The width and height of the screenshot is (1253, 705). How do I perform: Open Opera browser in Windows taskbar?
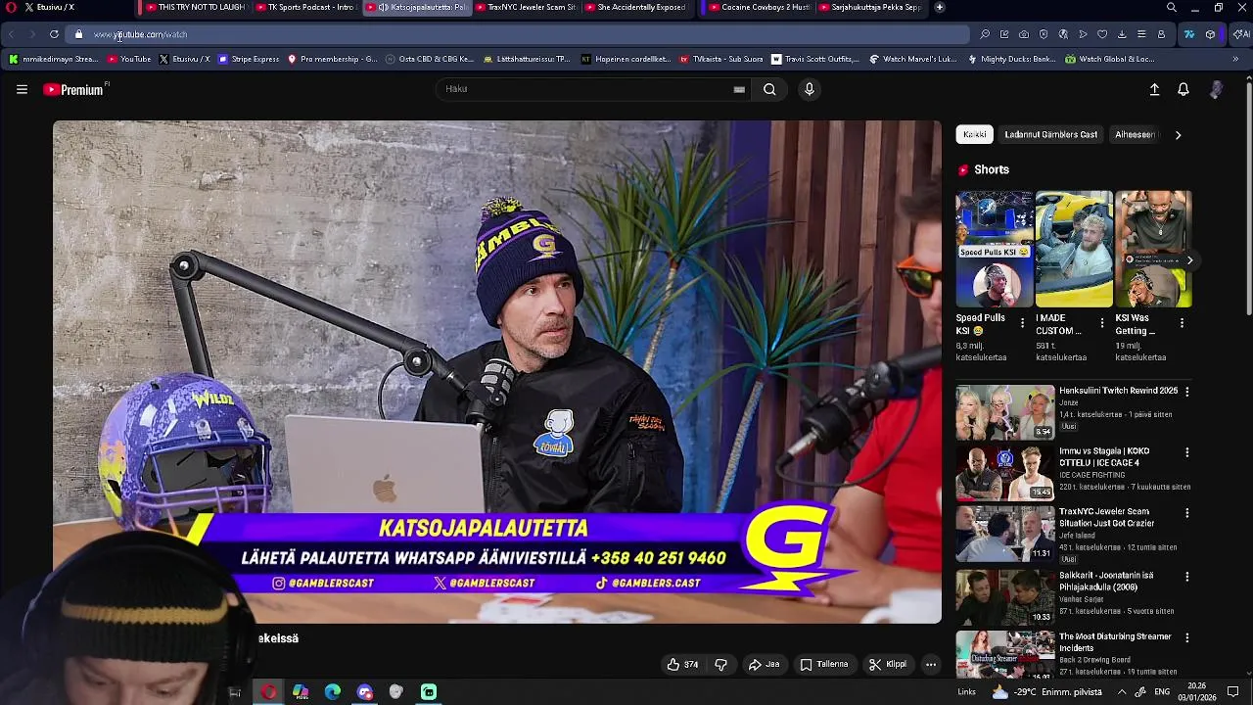[268, 692]
